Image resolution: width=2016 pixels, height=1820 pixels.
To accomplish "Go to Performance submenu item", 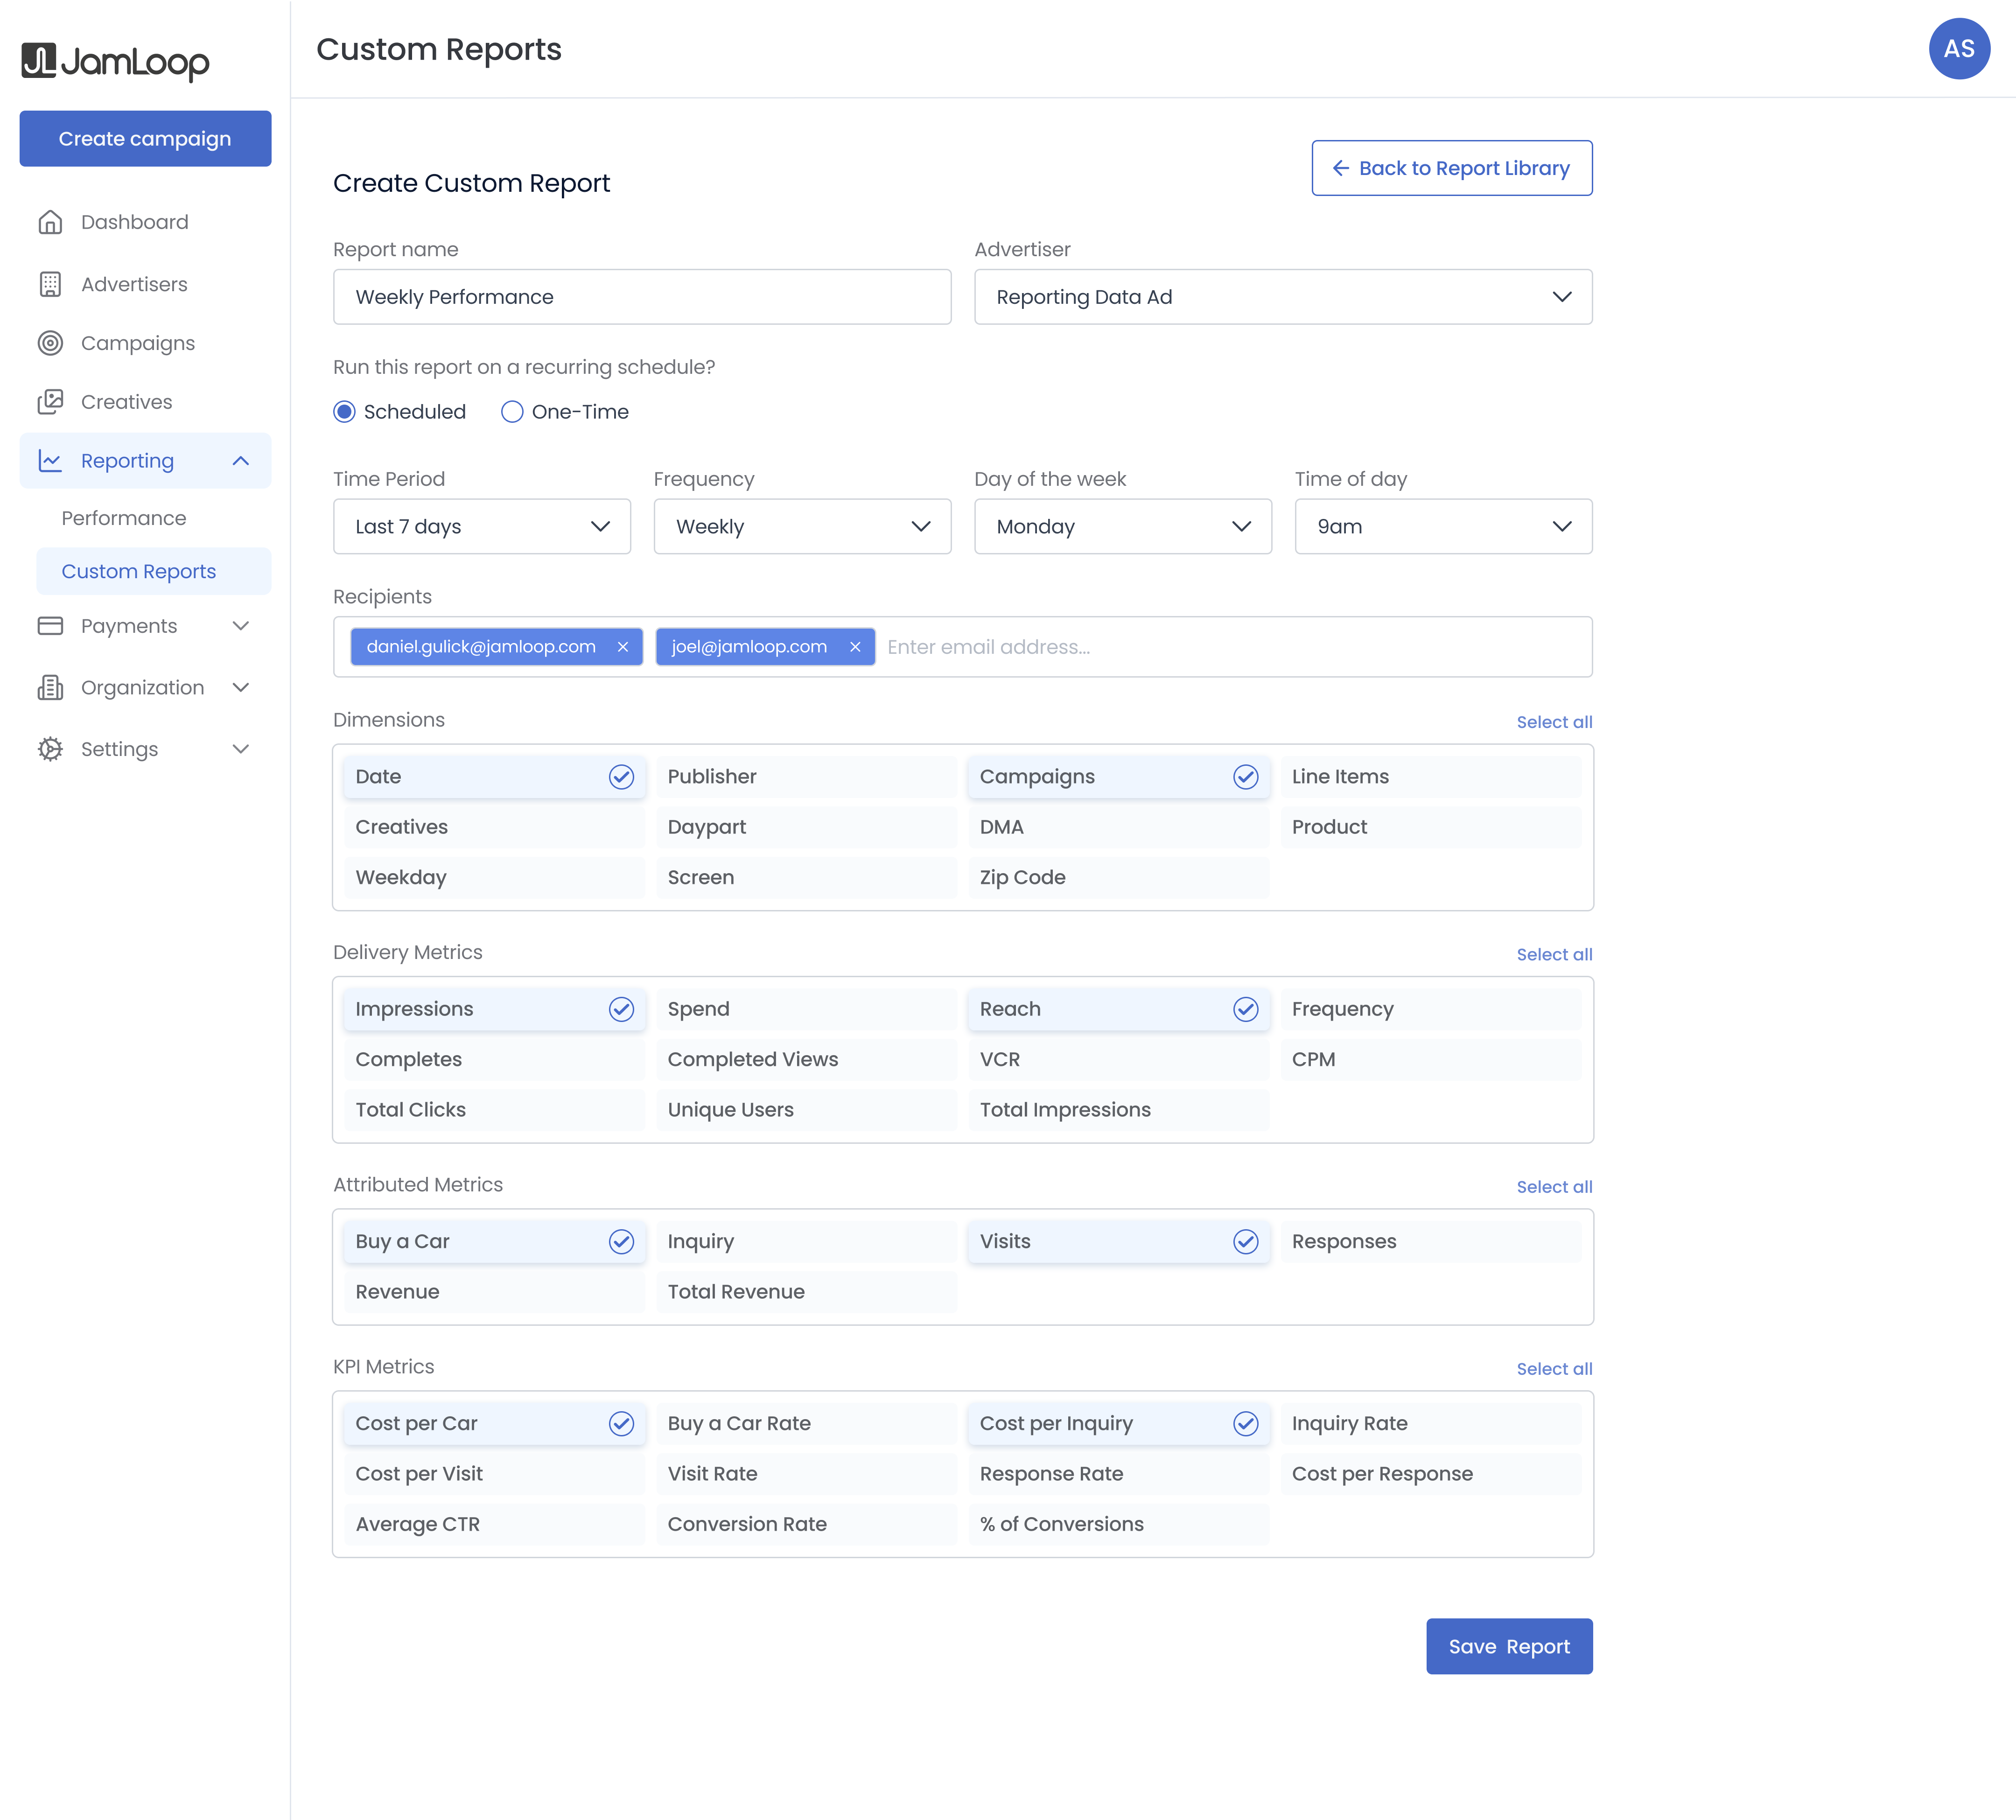I will pos(124,518).
